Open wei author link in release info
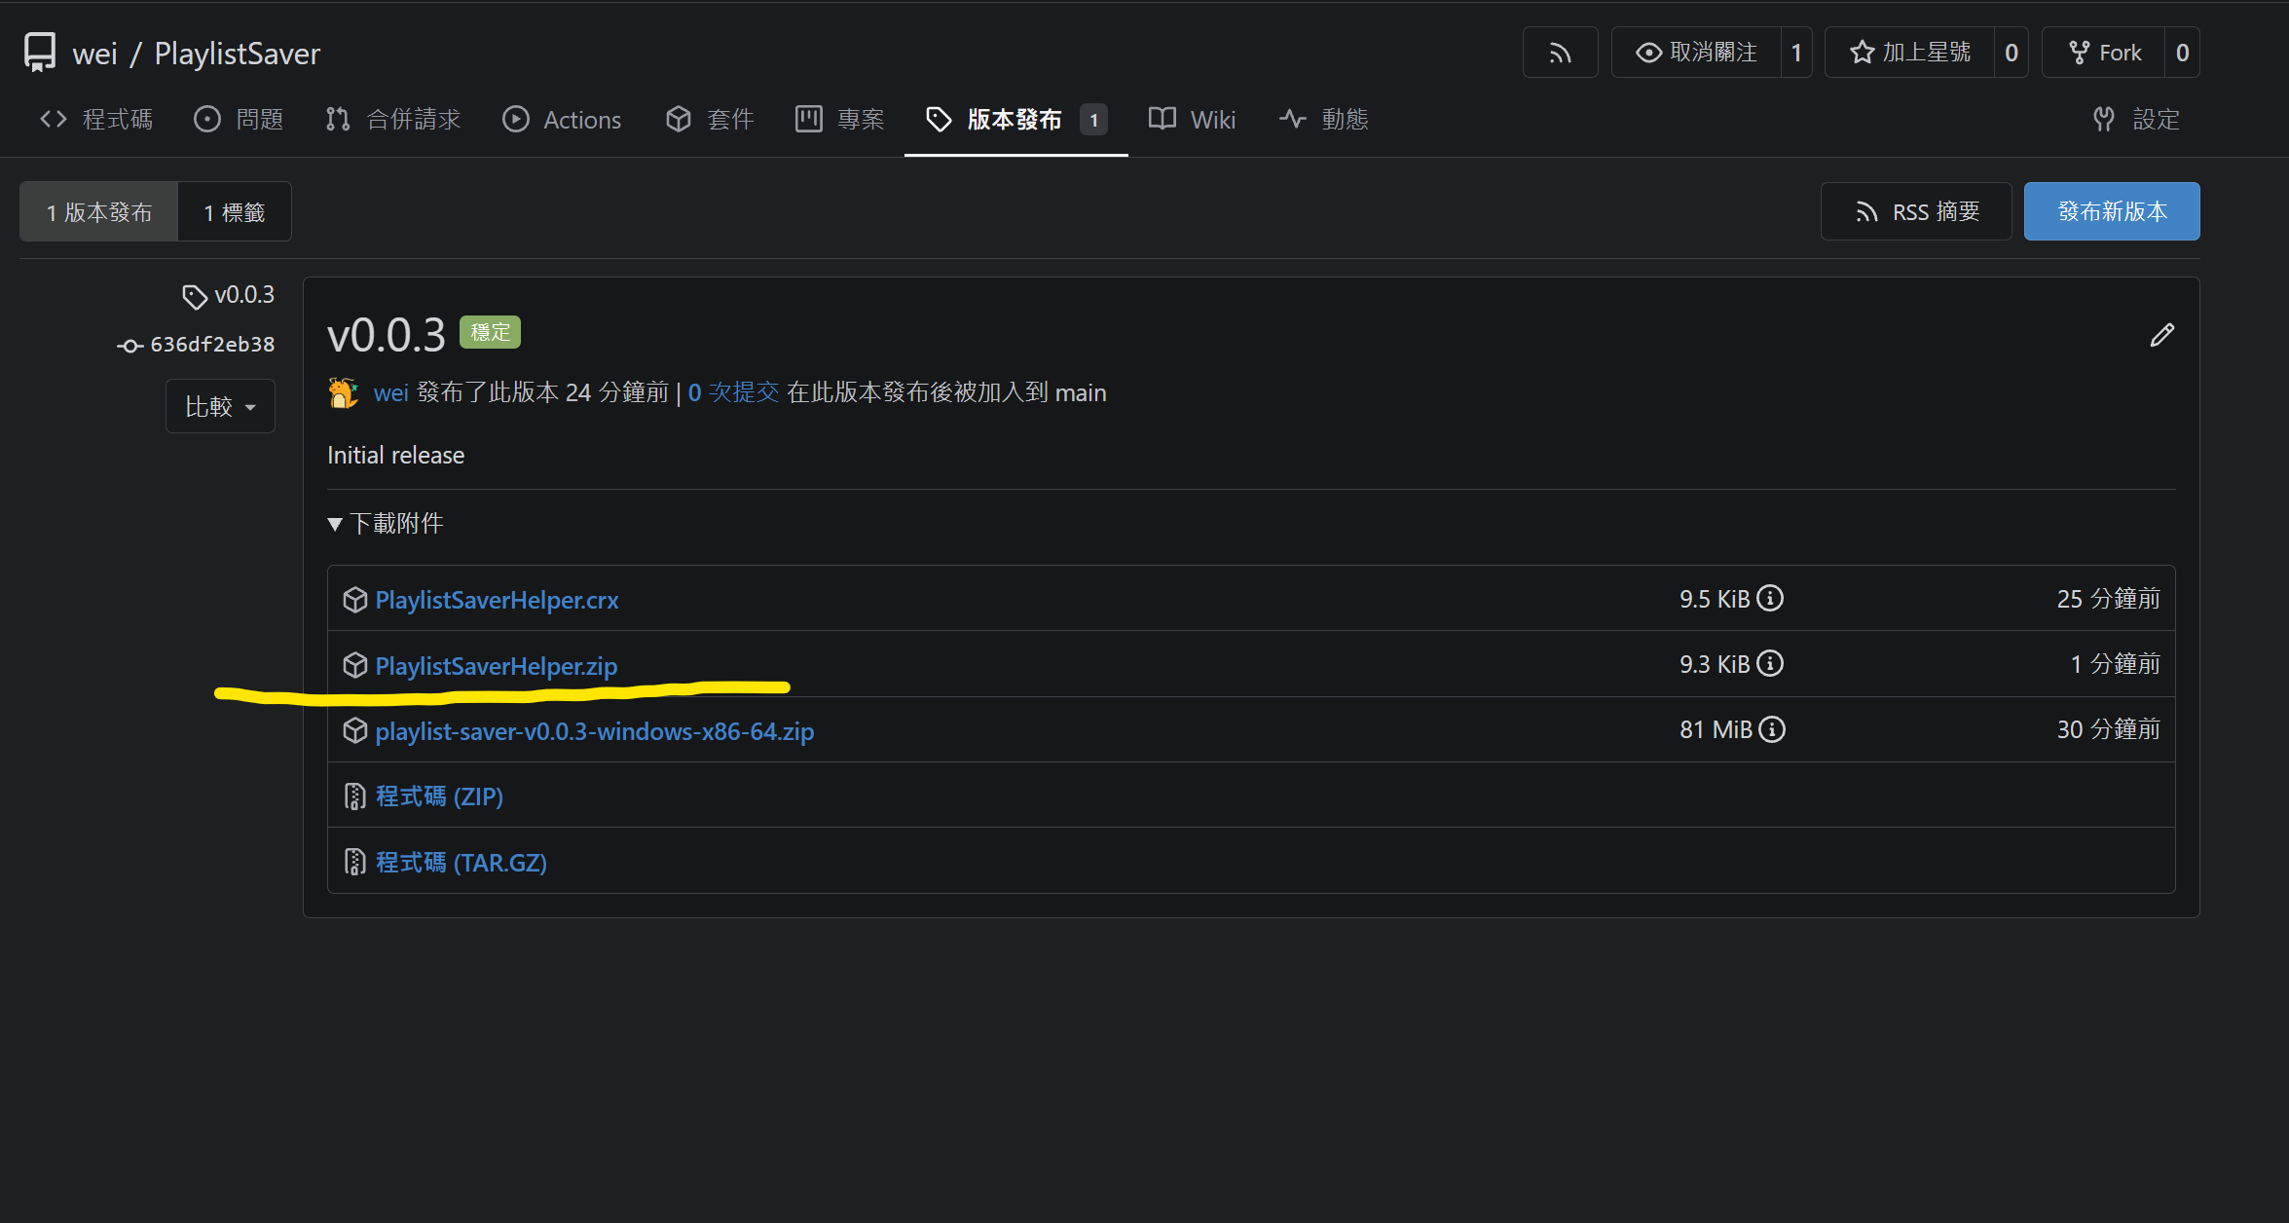Image resolution: width=2289 pixels, height=1223 pixels. click(390, 392)
